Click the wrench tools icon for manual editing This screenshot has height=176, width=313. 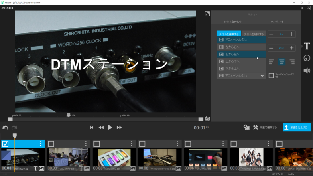(256, 127)
